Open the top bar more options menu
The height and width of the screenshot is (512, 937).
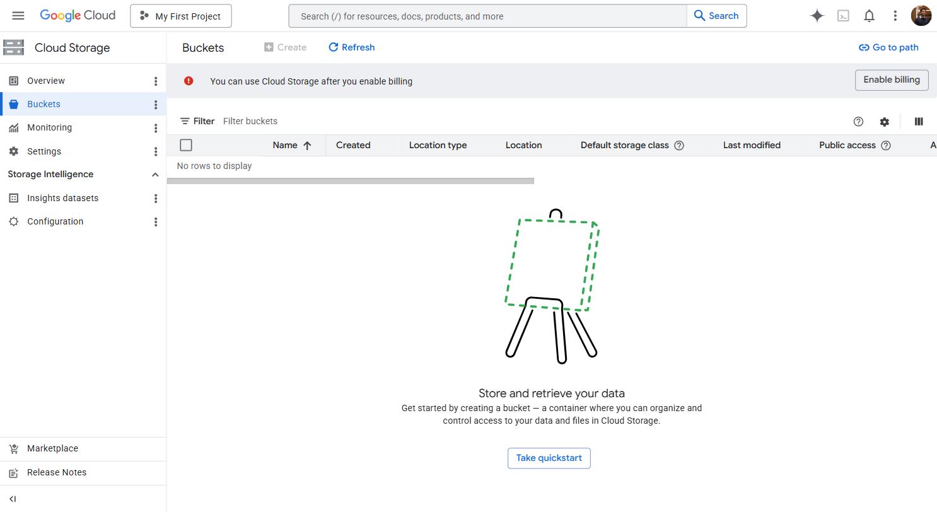[x=895, y=16]
